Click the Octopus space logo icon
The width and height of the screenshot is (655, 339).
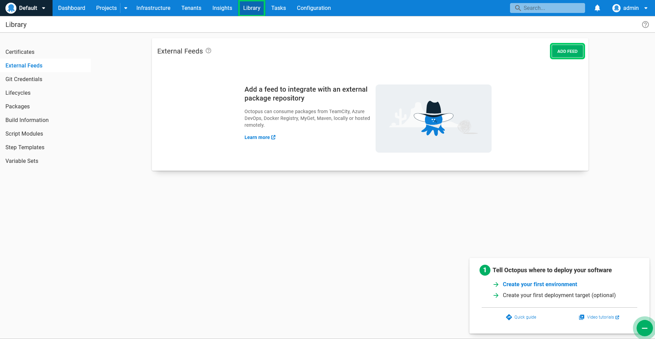pos(11,8)
